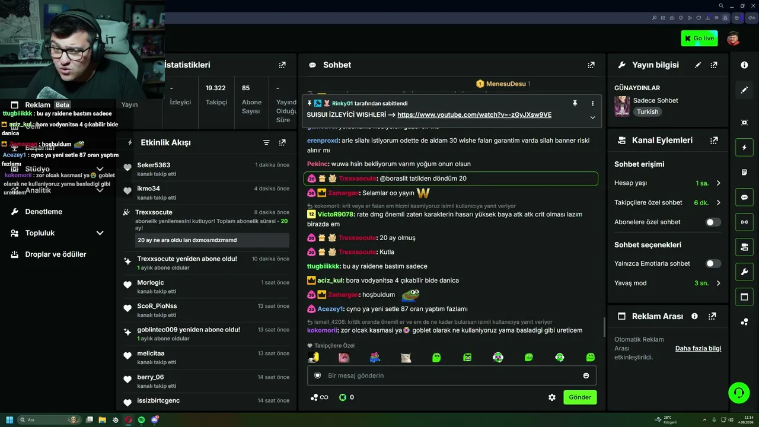Toggle Abonelere özel sohbet switch
Image resolution: width=759 pixels, height=427 pixels.
713,222
